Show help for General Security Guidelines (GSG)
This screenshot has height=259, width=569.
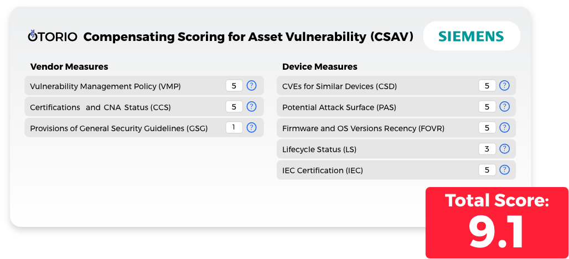(x=251, y=128)
